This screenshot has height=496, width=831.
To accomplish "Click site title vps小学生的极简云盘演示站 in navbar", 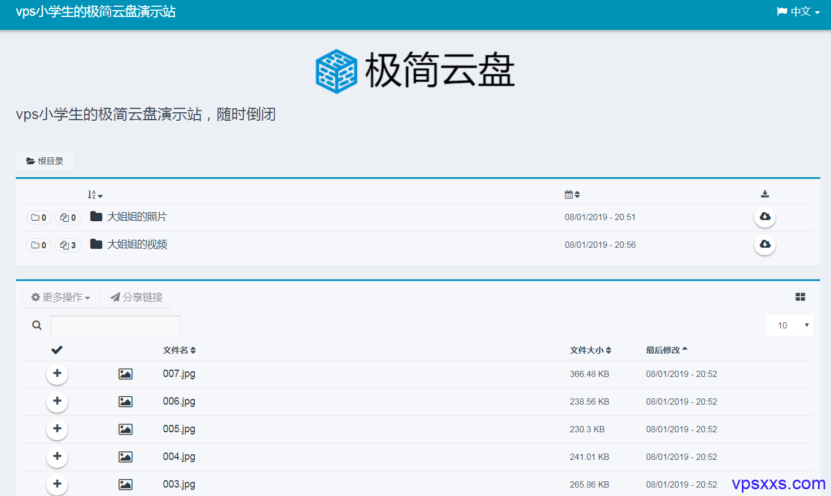I will tap(96, 12).
